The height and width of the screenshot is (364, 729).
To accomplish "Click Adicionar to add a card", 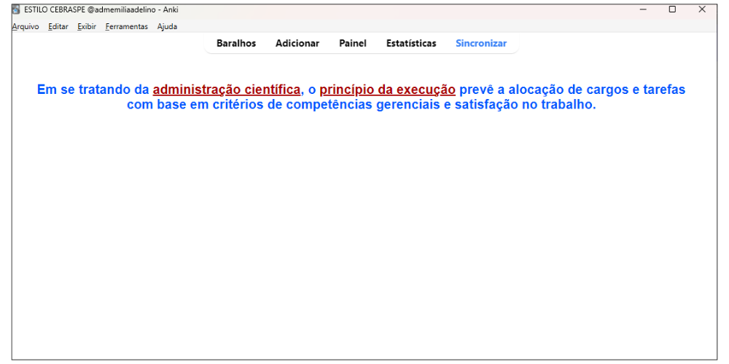I will pos(297,44).
